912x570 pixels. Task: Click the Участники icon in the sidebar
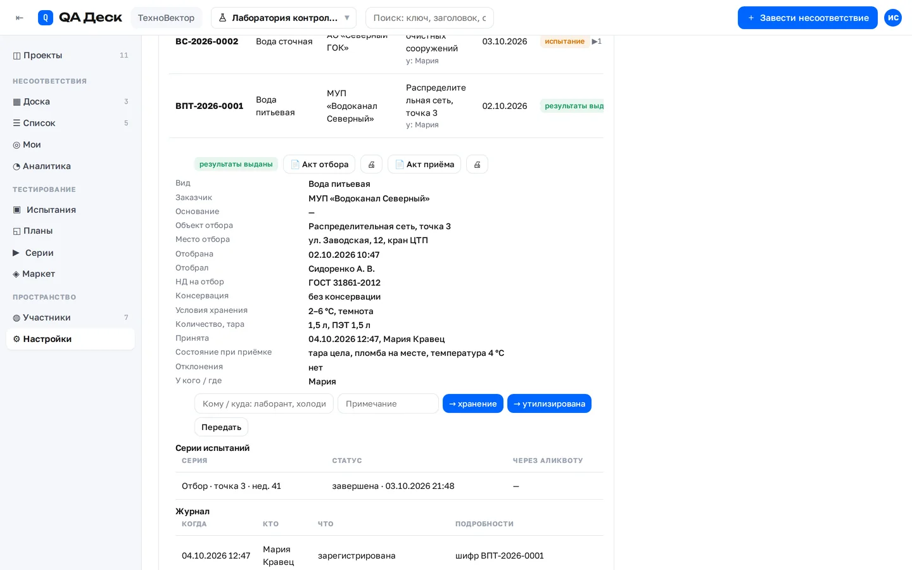[17, 318]
